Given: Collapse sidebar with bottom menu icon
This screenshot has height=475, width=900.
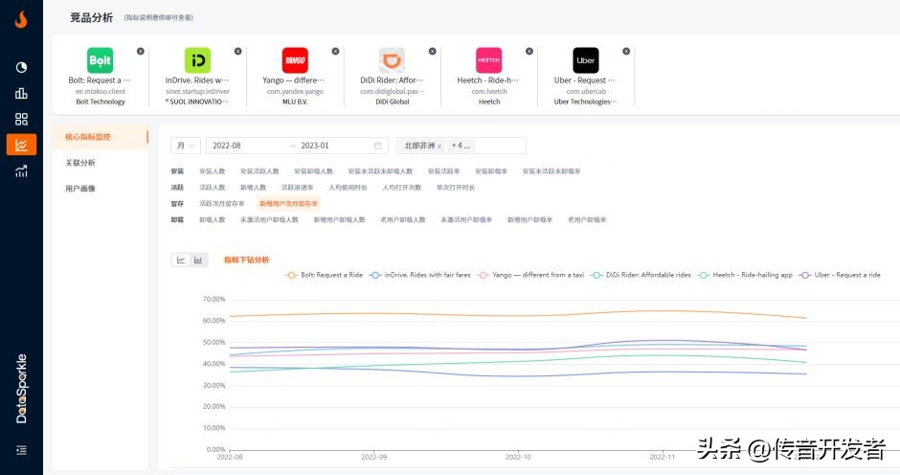Looking at the screenshot, I should point(21,449).
